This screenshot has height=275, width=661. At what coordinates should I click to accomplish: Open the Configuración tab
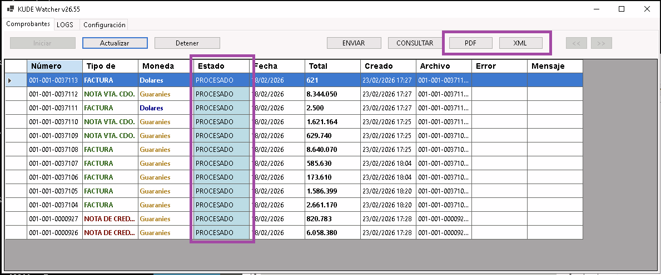tap(104, 24)
